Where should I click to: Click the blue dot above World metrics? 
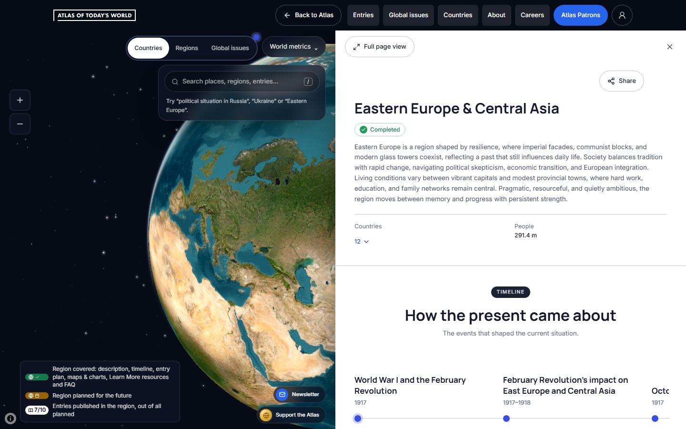pos(256,37)
